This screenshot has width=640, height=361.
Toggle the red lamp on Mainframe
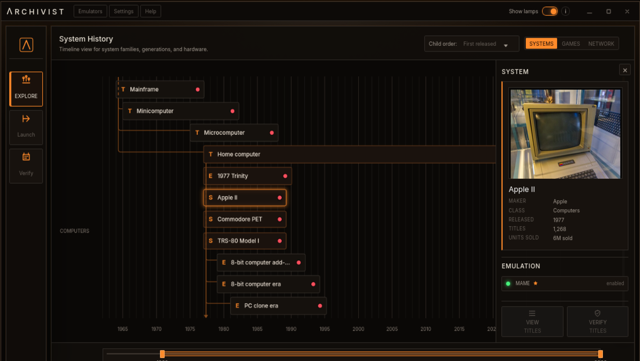click(x=198, y=89)
